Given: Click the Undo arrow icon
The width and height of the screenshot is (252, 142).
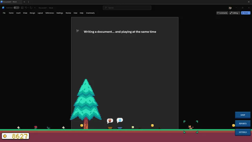Looking at the screenshot, I should (26, 8).
